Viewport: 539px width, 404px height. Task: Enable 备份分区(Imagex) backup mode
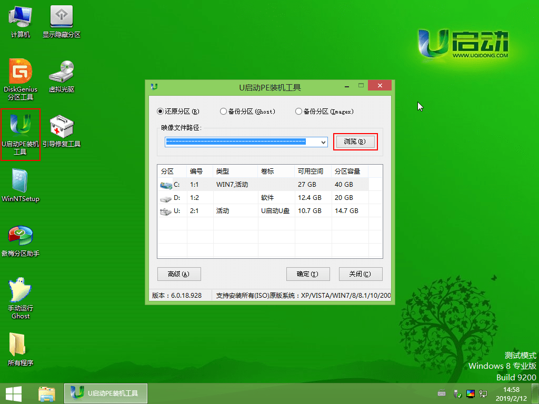coord(300,112)
